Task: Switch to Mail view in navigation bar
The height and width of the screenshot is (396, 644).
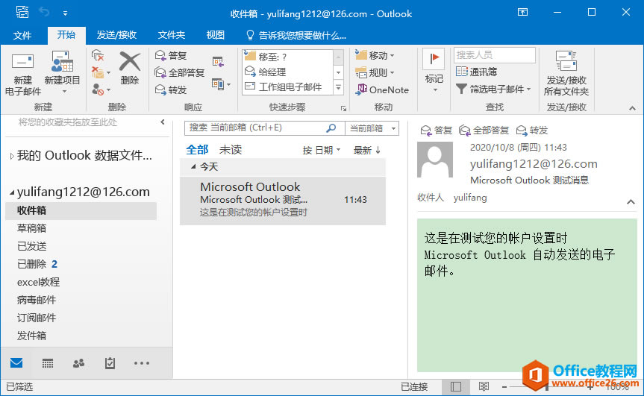Action: coord(16,363)
